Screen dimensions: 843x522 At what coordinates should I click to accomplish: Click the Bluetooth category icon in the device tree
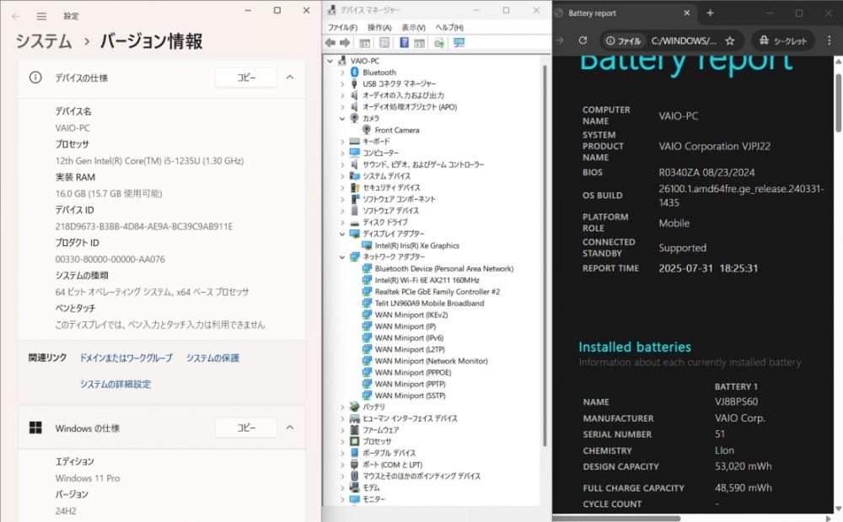354,72
